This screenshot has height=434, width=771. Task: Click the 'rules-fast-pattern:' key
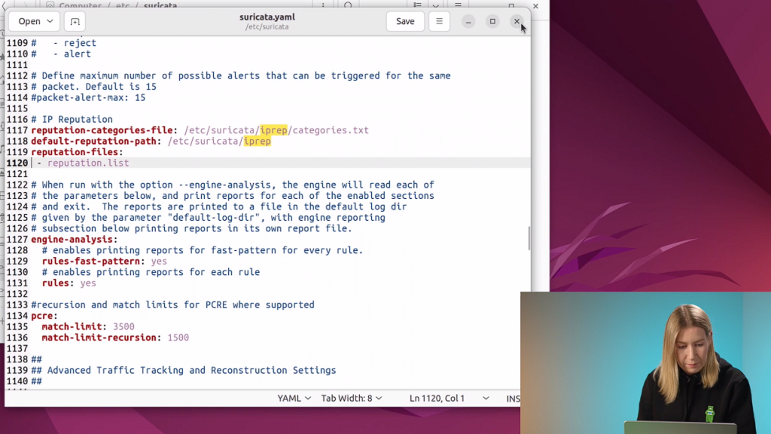93,261
